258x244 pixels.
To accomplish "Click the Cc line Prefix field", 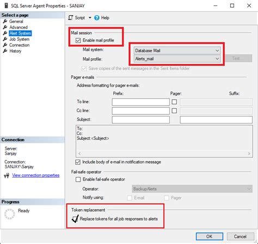I will (x=141, y=111).
